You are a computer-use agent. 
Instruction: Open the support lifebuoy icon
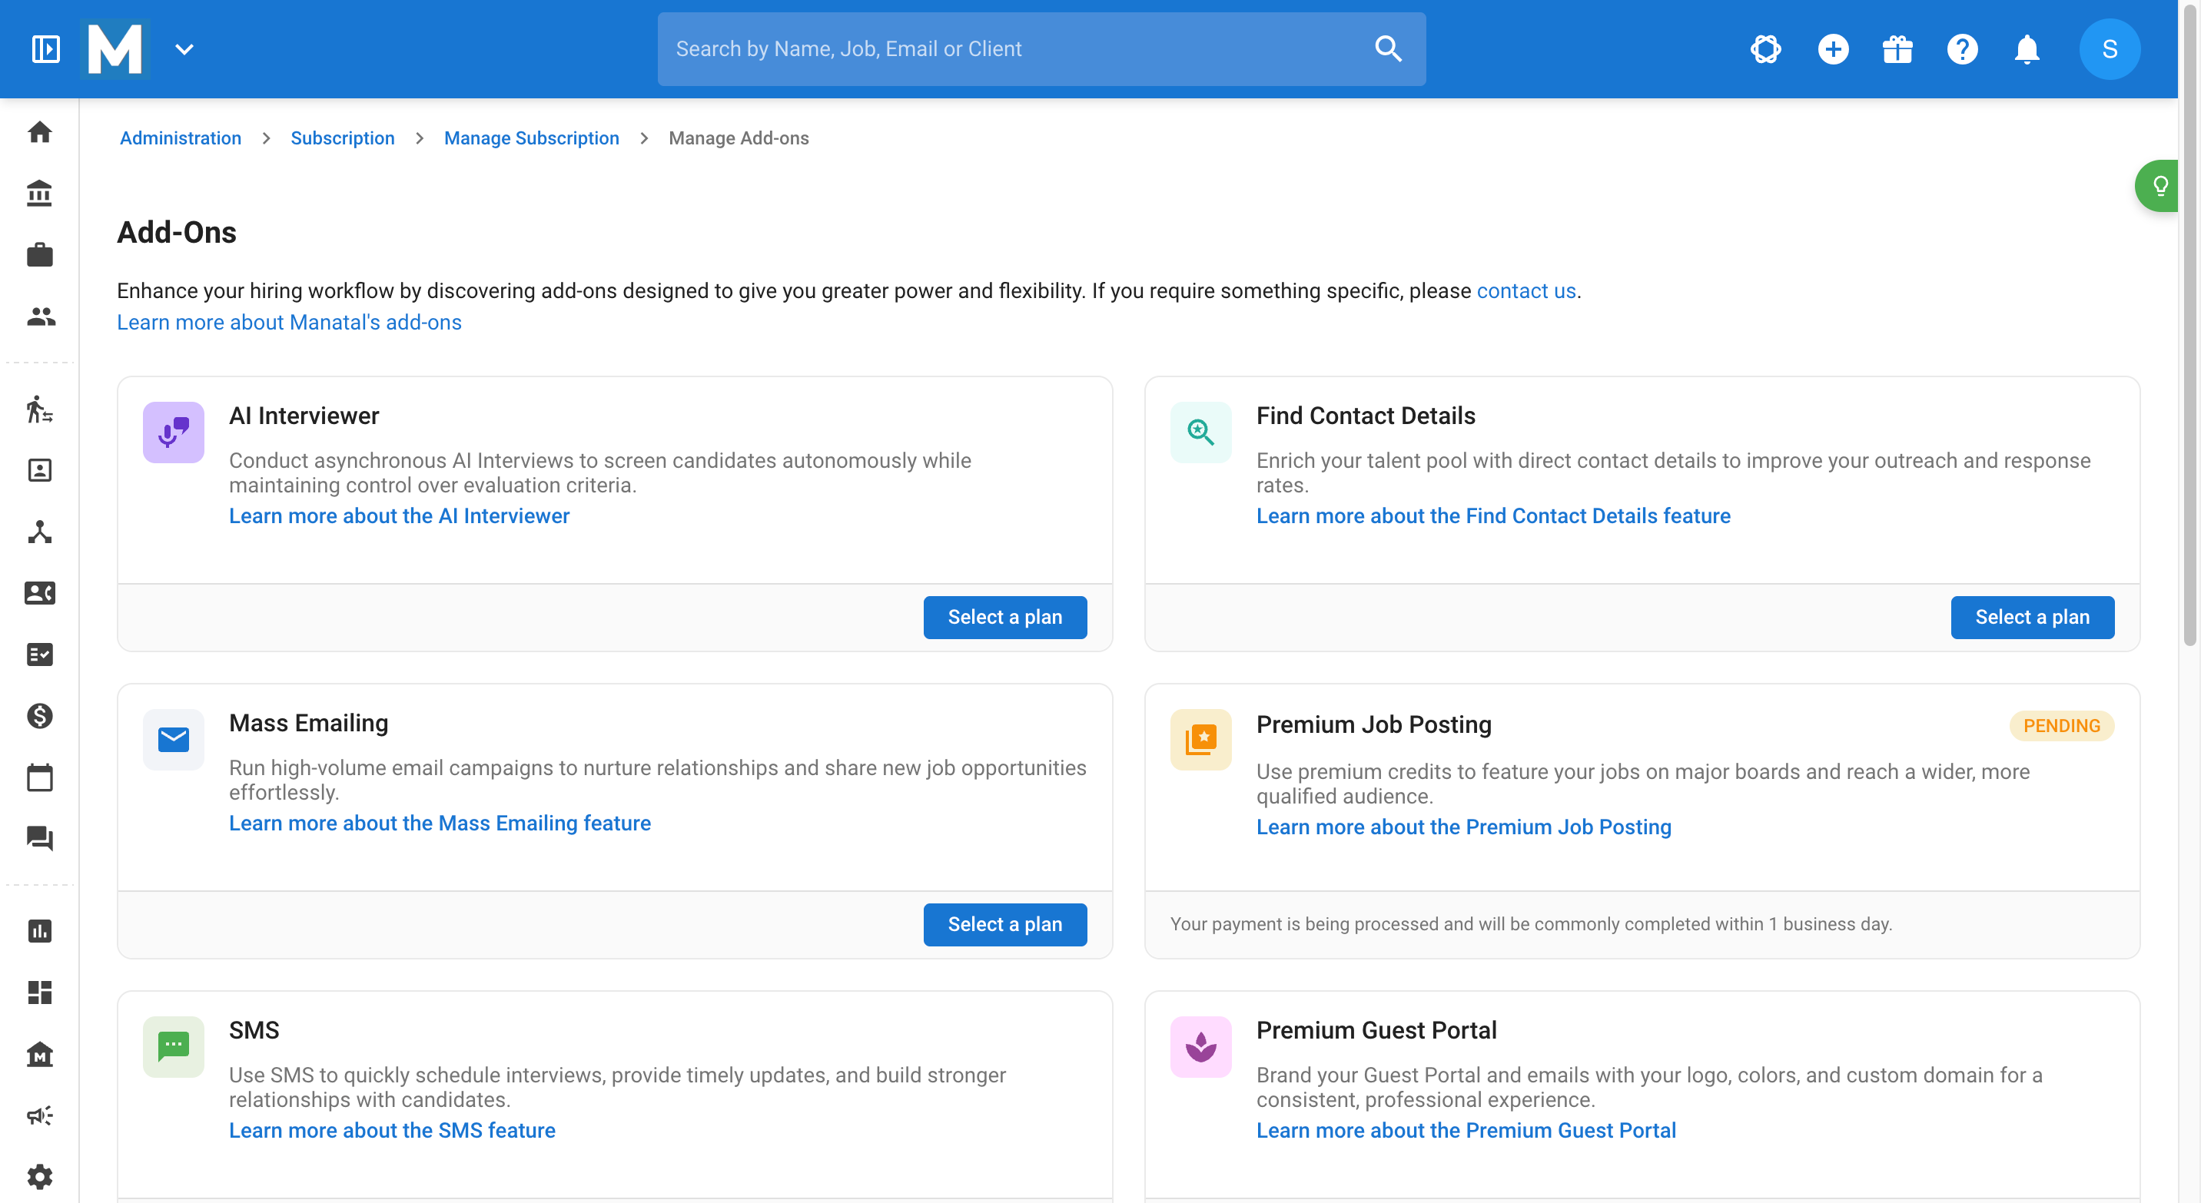tap(1765, 48)
